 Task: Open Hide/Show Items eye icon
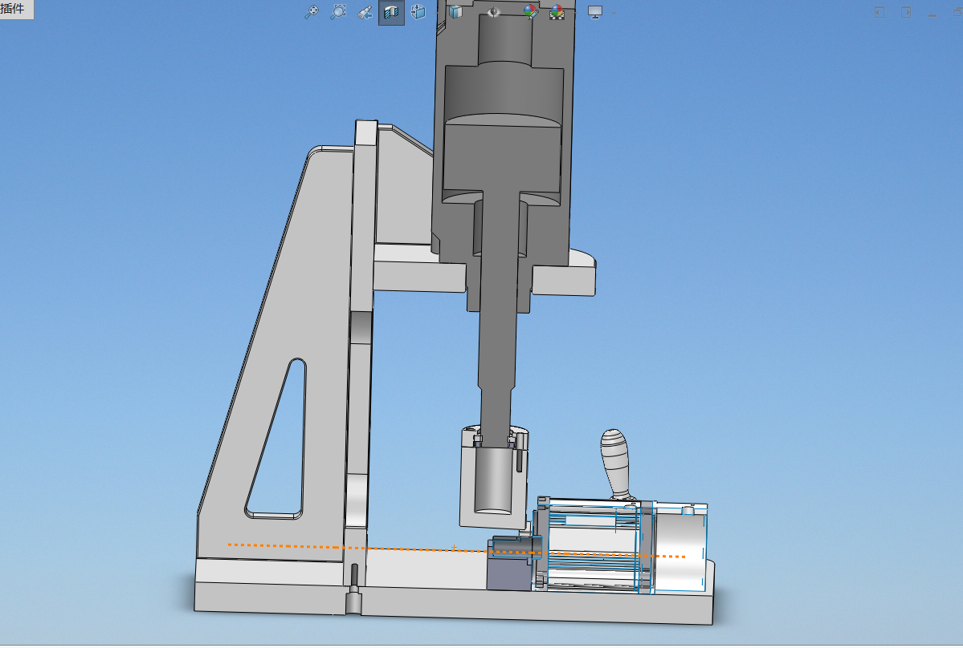493,12
